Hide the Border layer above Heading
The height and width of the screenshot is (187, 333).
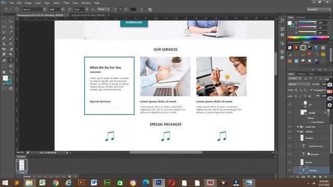[290, 162]
